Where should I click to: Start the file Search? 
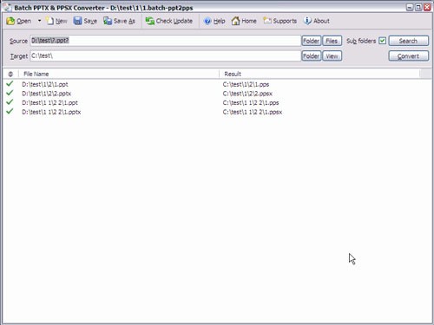click(408, 41)
